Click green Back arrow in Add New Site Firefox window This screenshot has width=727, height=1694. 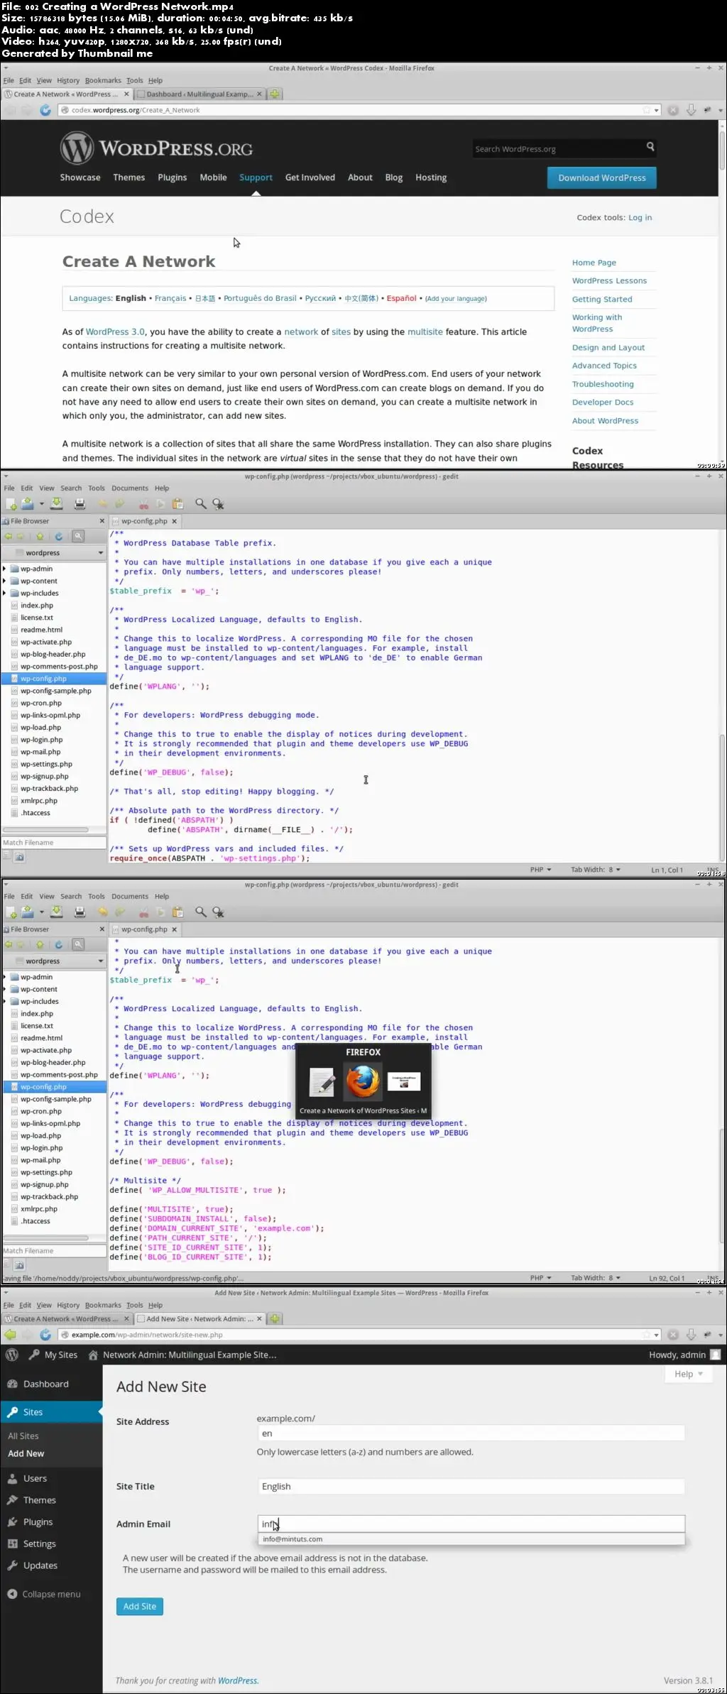tap(10, 1335)
